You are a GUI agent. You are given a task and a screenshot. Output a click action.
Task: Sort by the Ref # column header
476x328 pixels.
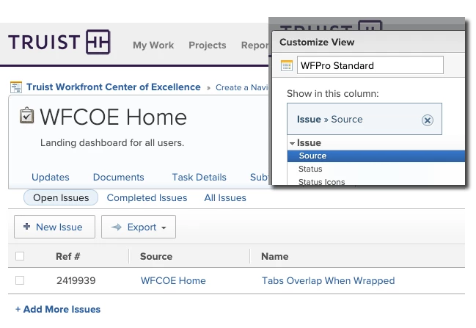click(x=67, y=256)
